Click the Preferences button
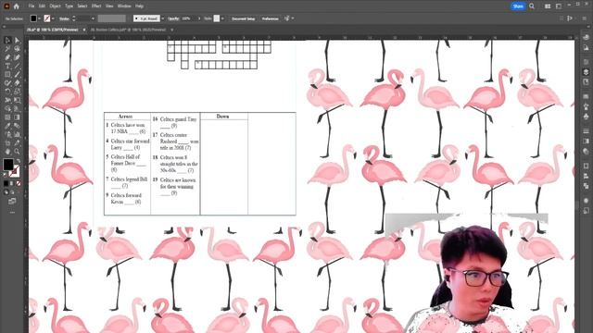 pyautogui.click(x=270, y=18)
